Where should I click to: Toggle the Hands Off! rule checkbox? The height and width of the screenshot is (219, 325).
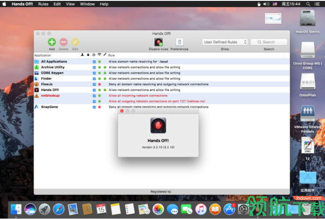pos(94,90)
